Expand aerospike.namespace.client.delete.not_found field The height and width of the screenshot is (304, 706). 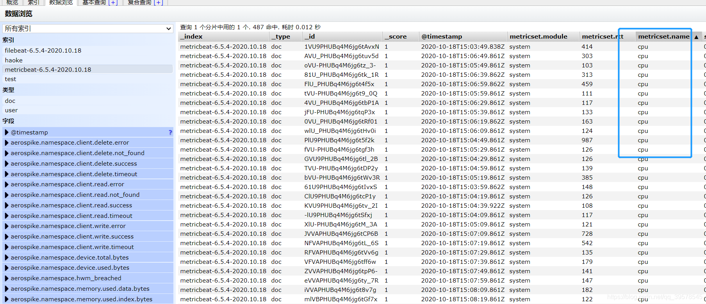(7, 153)
